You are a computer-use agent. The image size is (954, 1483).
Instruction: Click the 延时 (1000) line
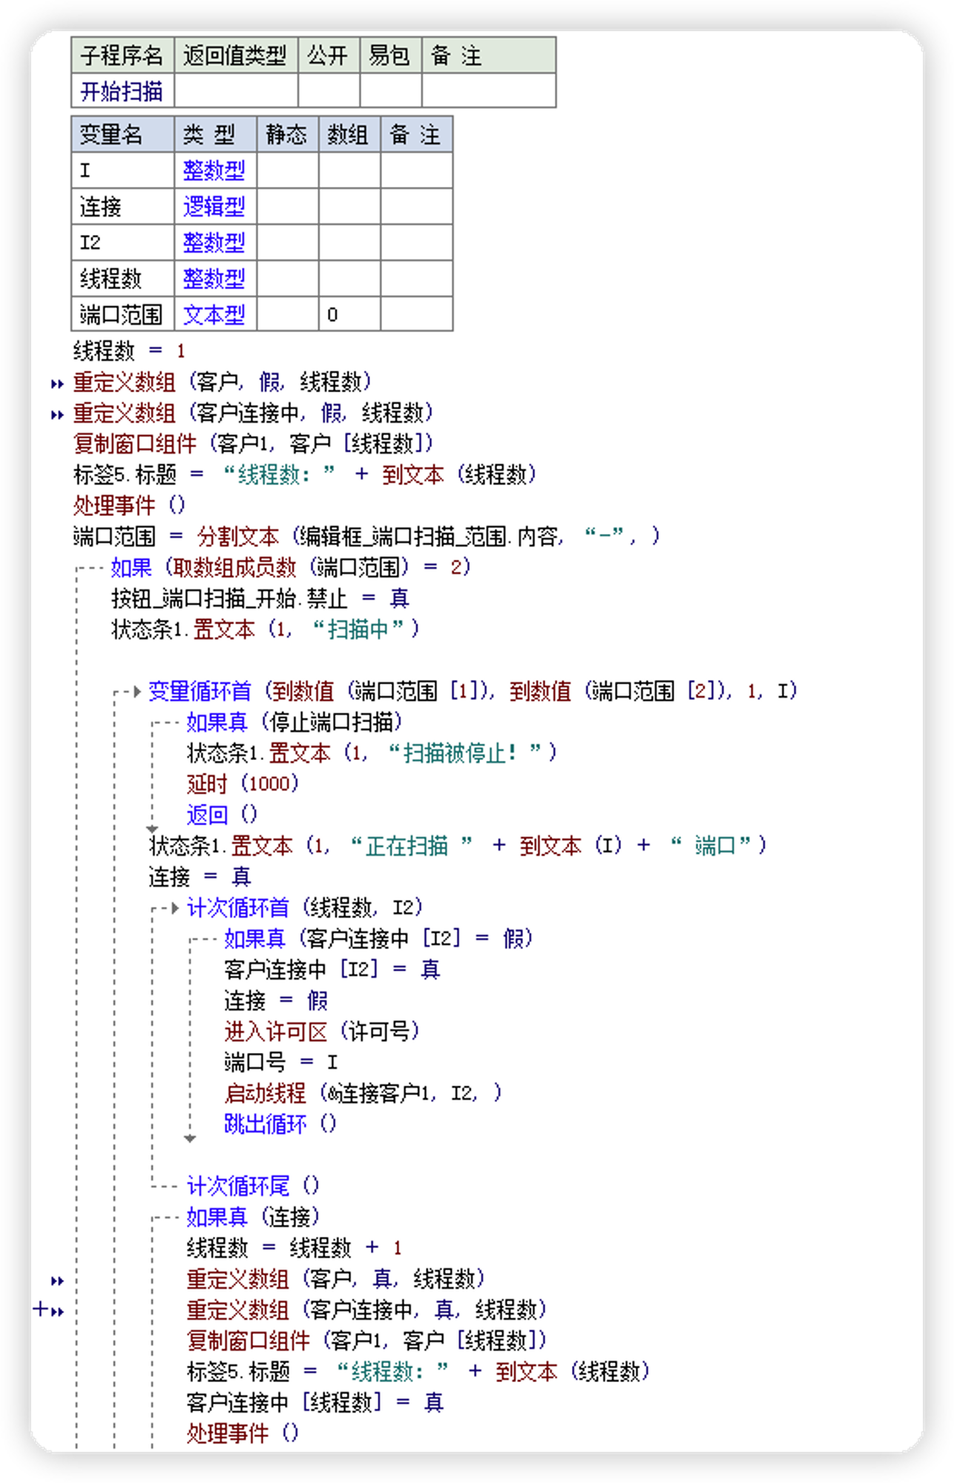243,784
